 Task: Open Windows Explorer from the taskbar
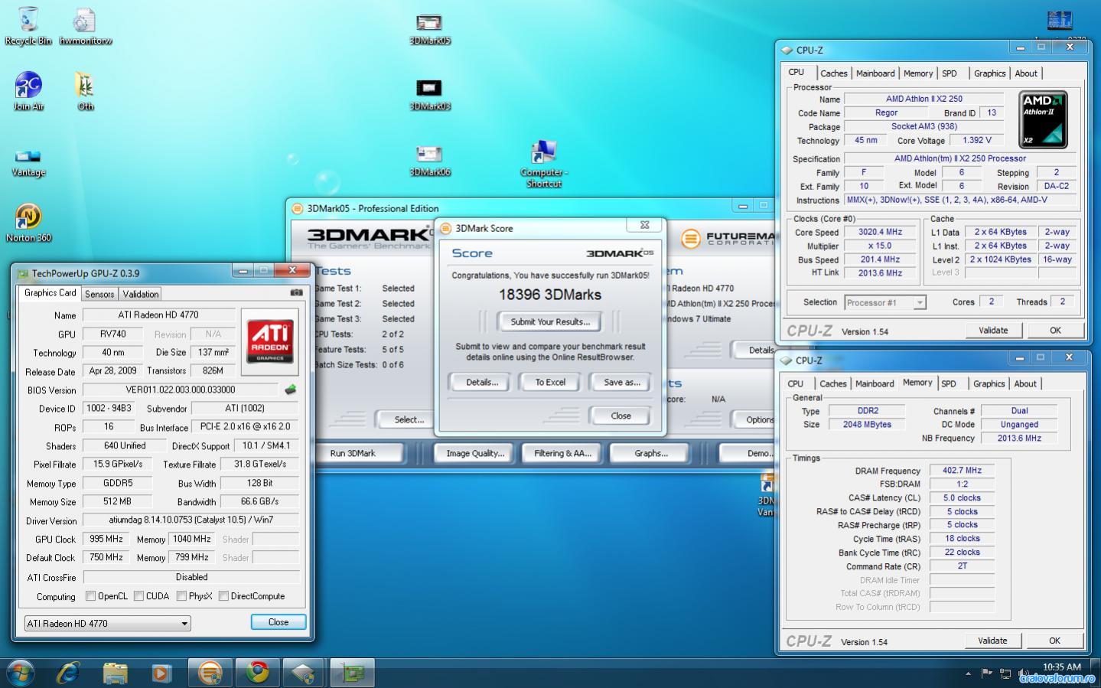pyautogui.click(x=115, y=673)
